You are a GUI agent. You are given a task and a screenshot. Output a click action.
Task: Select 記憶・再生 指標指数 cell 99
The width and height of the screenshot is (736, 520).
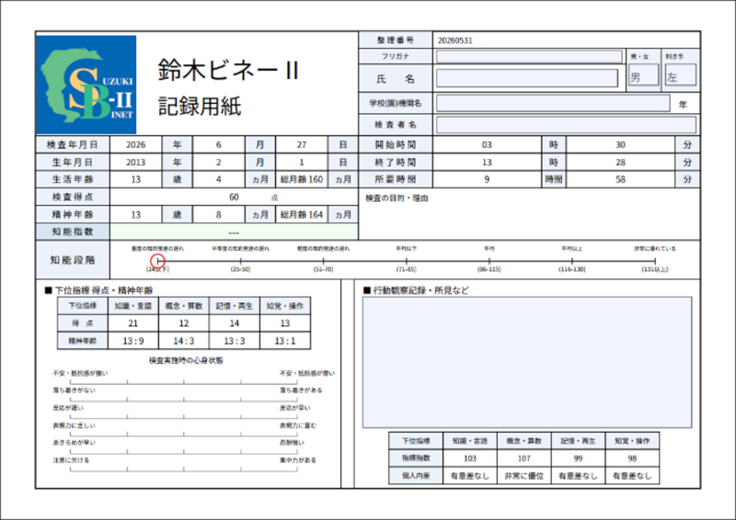pyautogui.click(x=578, y=458)
